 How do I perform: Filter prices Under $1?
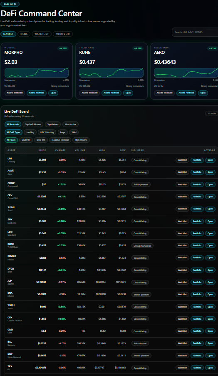coord(26,140)
